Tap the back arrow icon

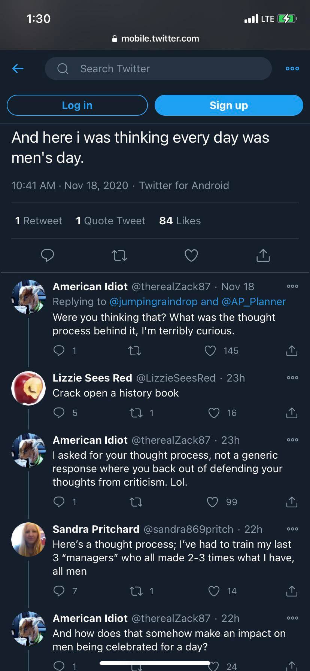click(x=18, y=69)
